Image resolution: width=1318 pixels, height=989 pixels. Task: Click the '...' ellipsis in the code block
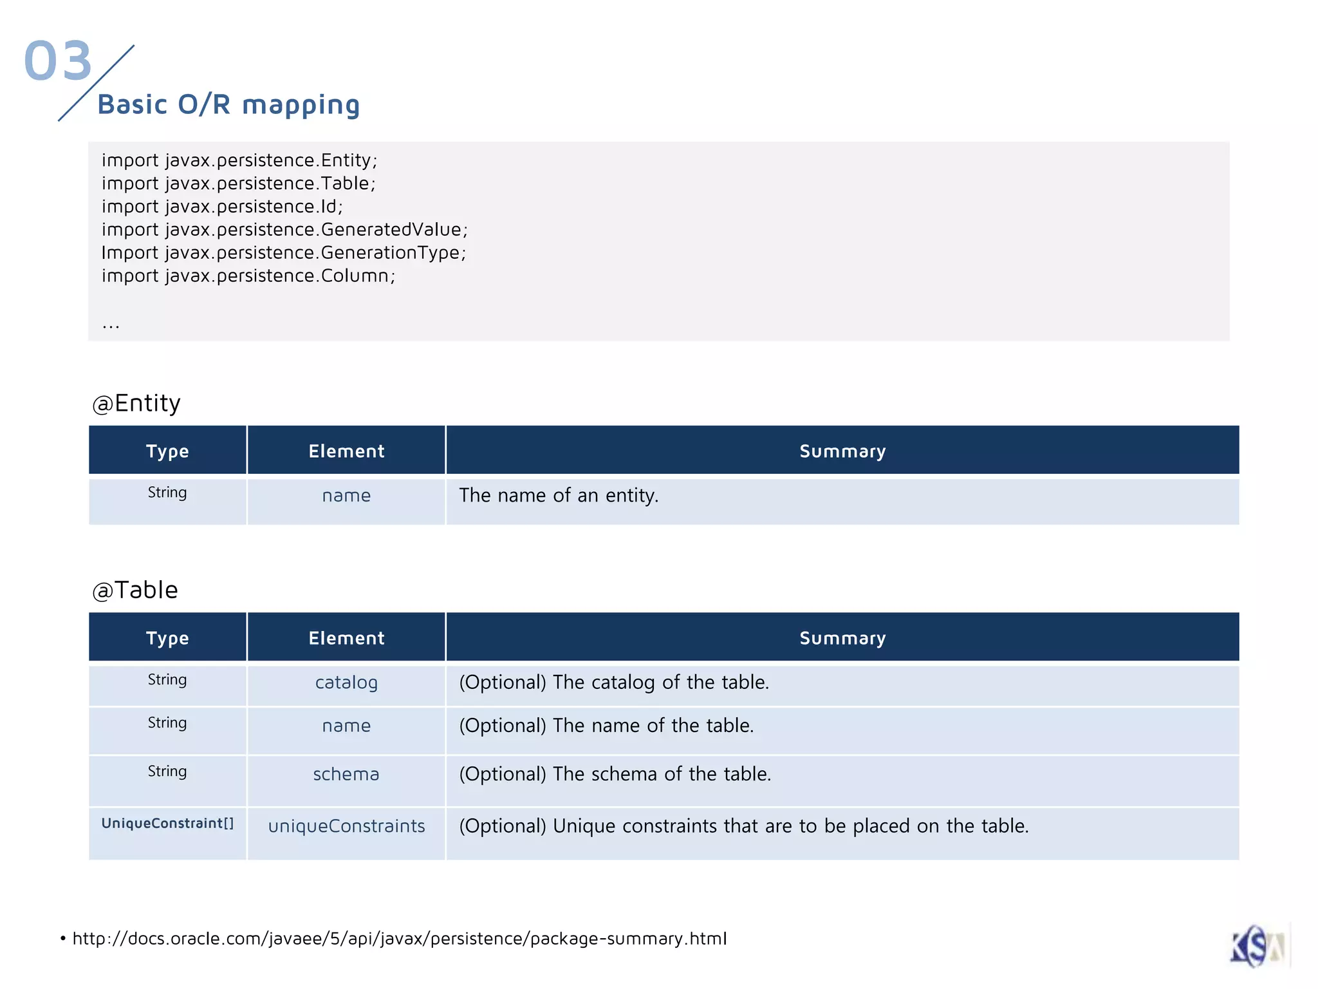(x=111, y=326)
